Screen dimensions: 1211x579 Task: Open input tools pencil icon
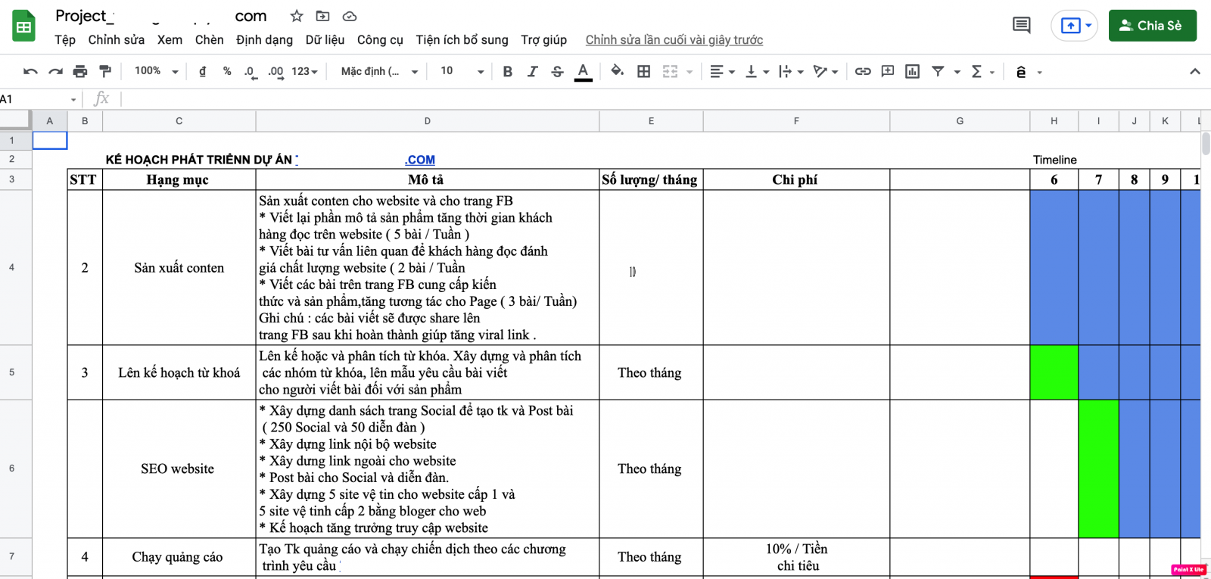pos(1021,72)
